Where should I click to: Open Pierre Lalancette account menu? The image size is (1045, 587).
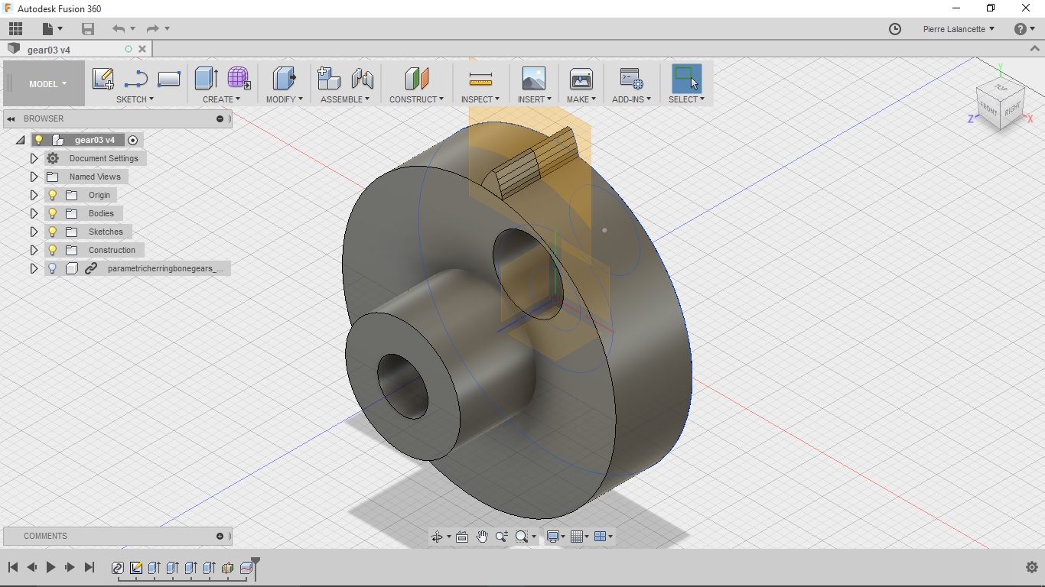(958, 29)
